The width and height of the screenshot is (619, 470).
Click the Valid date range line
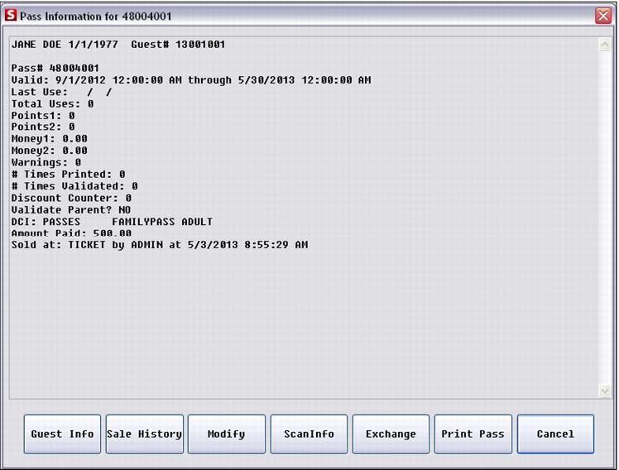[190, 80]
